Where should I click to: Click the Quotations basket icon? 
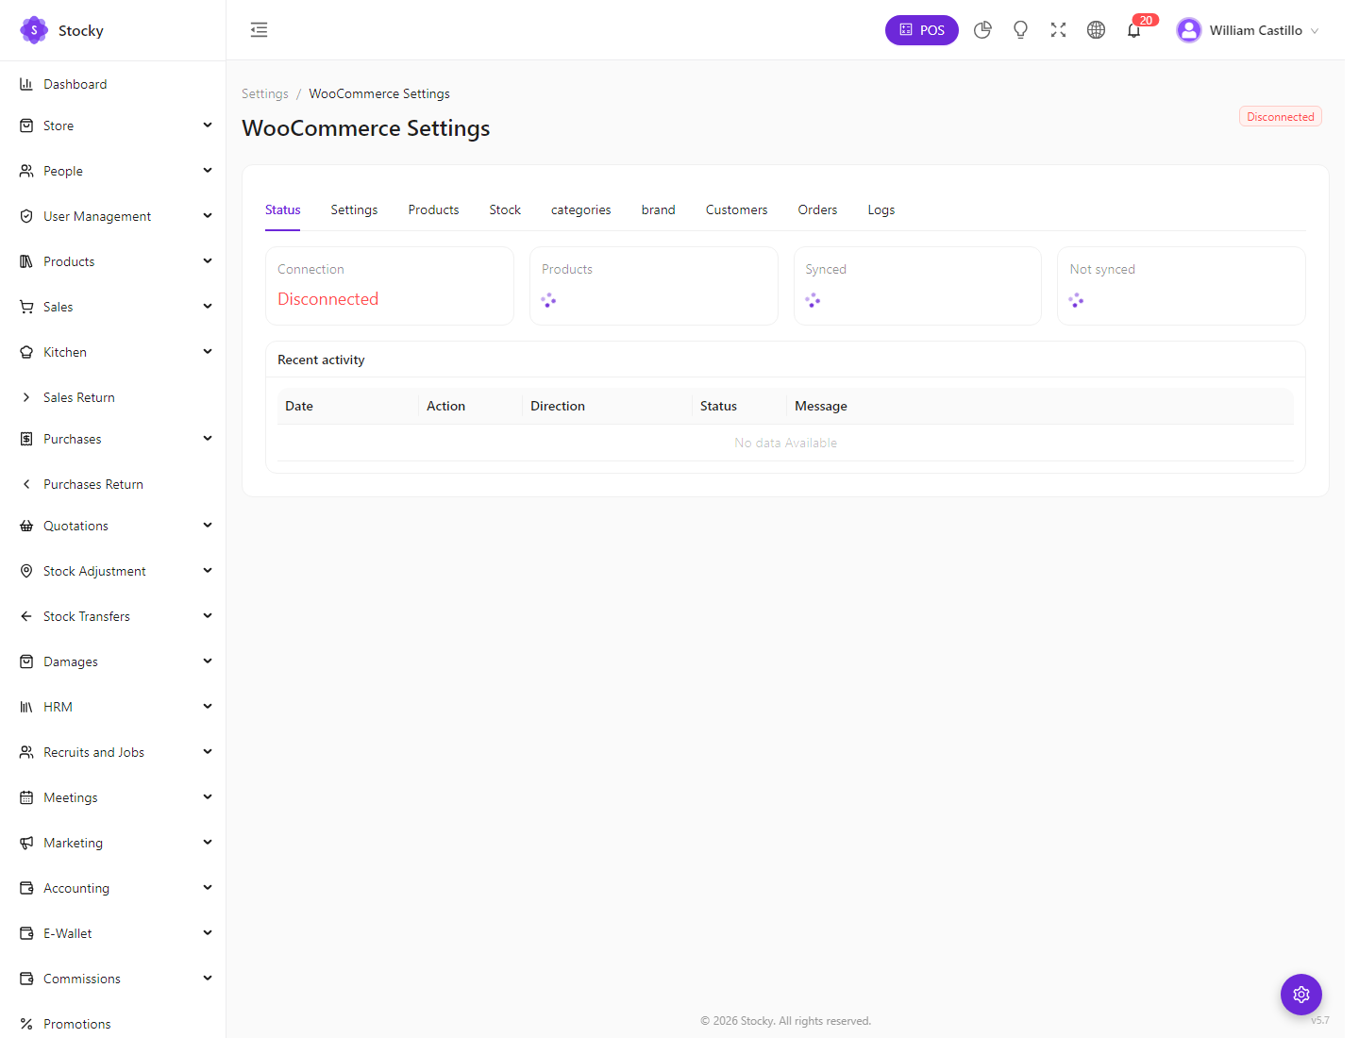tap(26, 526)
